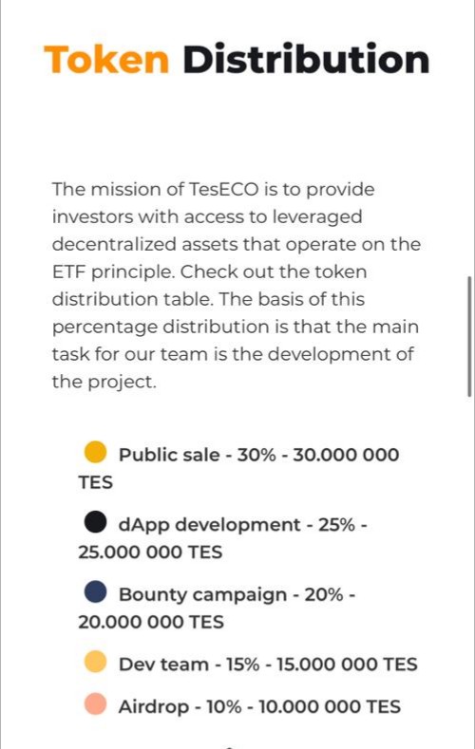
Task: Click the light orange Dev team dot
Action: click(95, 662)
